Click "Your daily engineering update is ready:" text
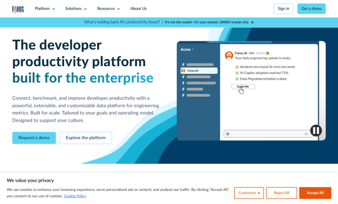This screenshot has width=338, height=204. pos(263,58)
